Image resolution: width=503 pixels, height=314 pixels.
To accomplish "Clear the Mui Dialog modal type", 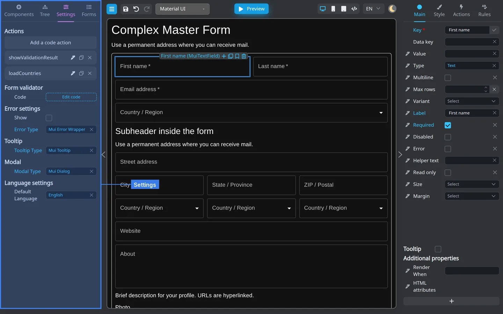I will point(92,171).
